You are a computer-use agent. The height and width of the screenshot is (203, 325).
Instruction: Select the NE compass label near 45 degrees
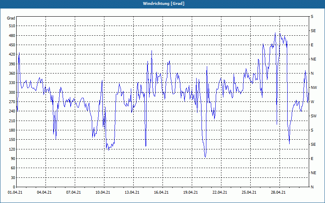(314, 173)
